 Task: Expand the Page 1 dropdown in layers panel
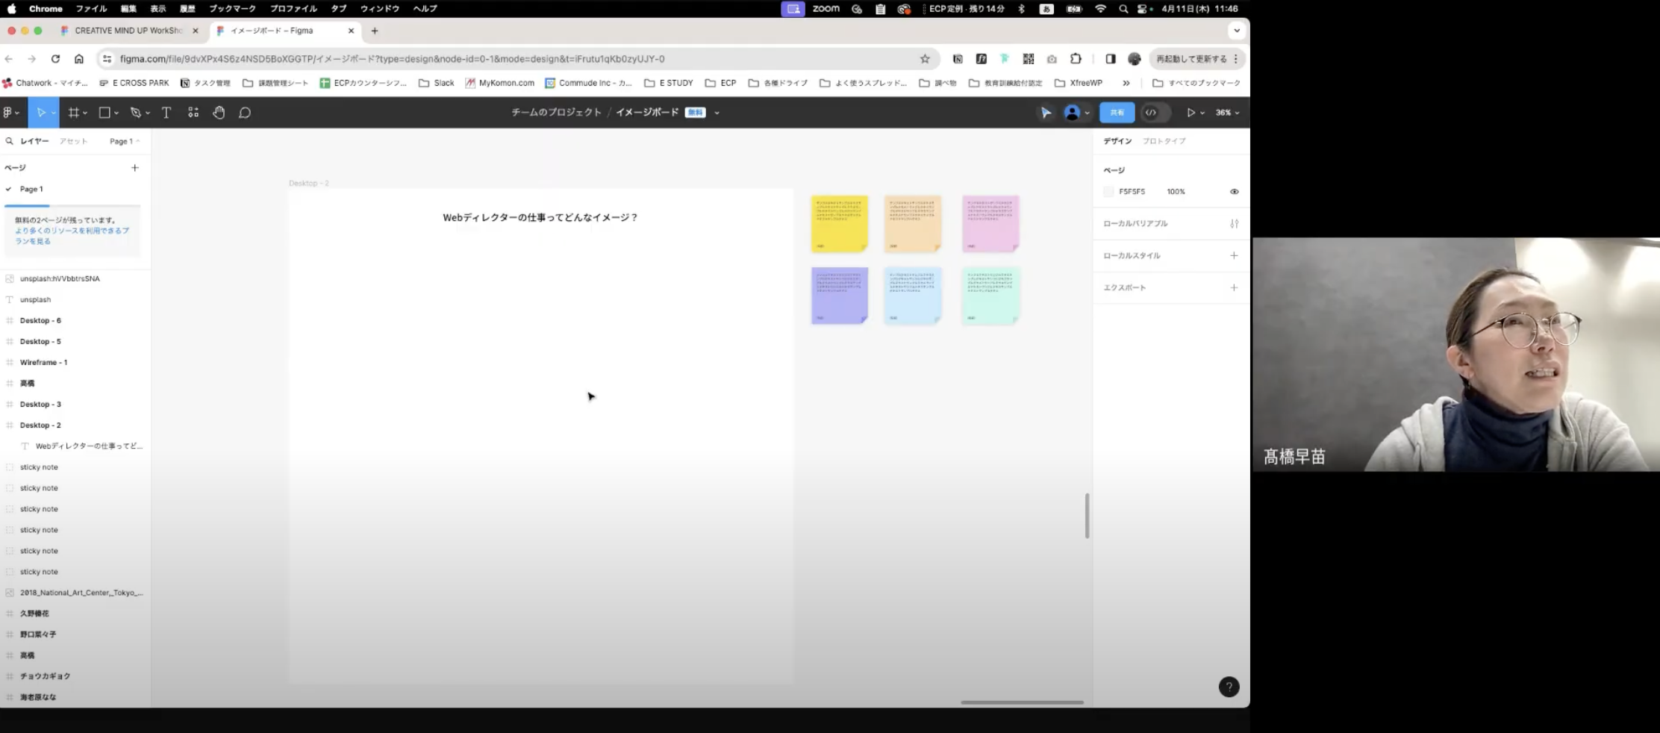[125, 141]
